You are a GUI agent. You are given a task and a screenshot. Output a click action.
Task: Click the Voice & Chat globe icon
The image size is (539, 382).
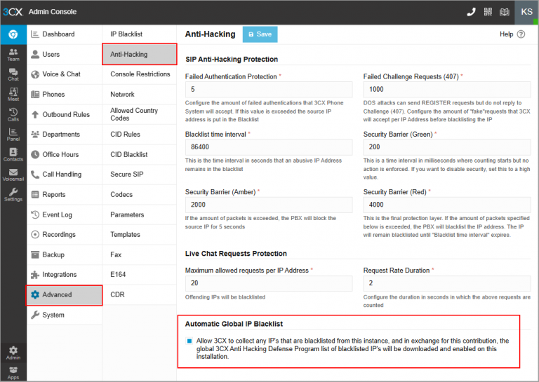pos(34,74)
